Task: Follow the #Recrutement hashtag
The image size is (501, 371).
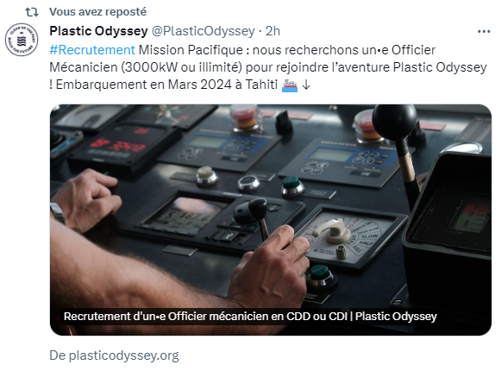Action: pos(92,50)
